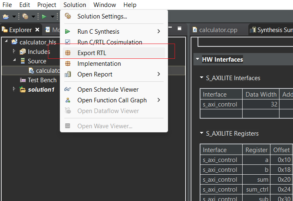Open the Open Function Call Graph submenu
Screen dimensions: 293x201
click(114, 100)
